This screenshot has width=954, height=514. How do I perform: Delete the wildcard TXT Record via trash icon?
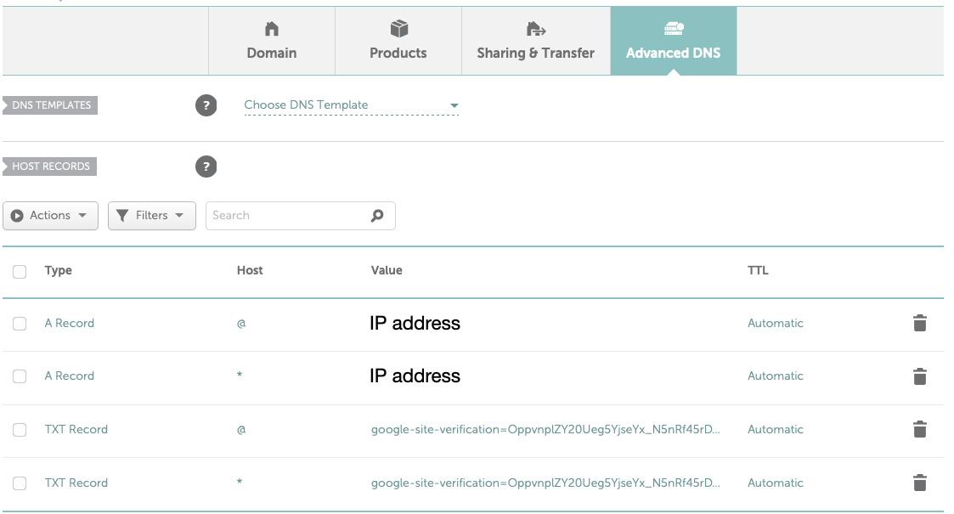(x=919, y=483)
